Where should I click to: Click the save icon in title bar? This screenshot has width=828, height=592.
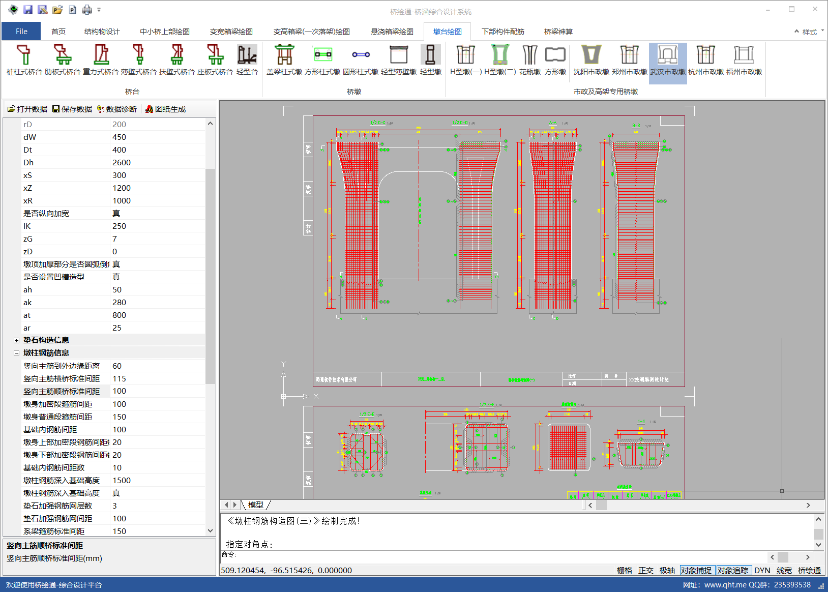[28, 10]
